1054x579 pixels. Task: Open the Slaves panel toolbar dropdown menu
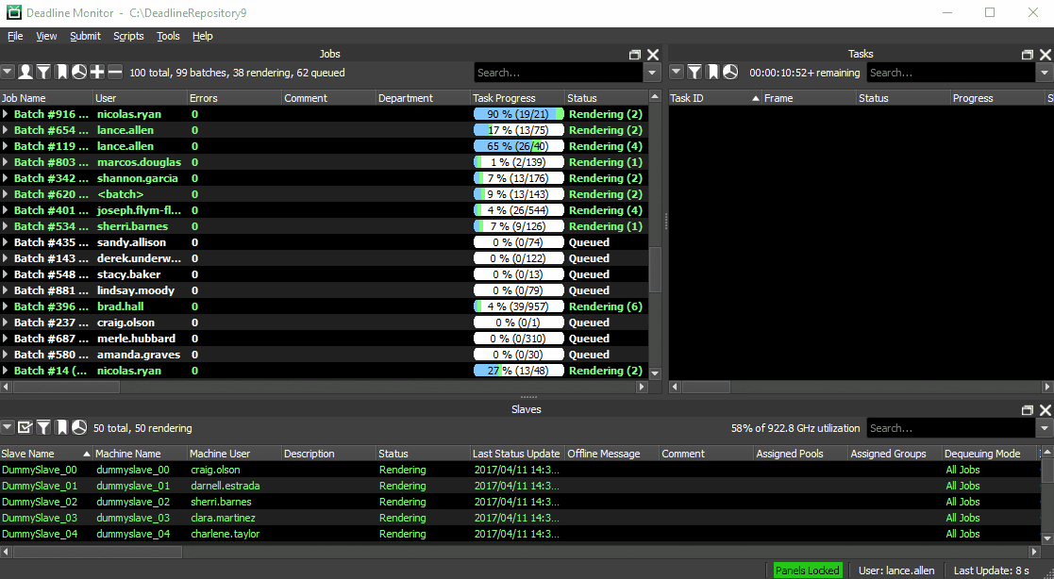click(x=8, y=427)
